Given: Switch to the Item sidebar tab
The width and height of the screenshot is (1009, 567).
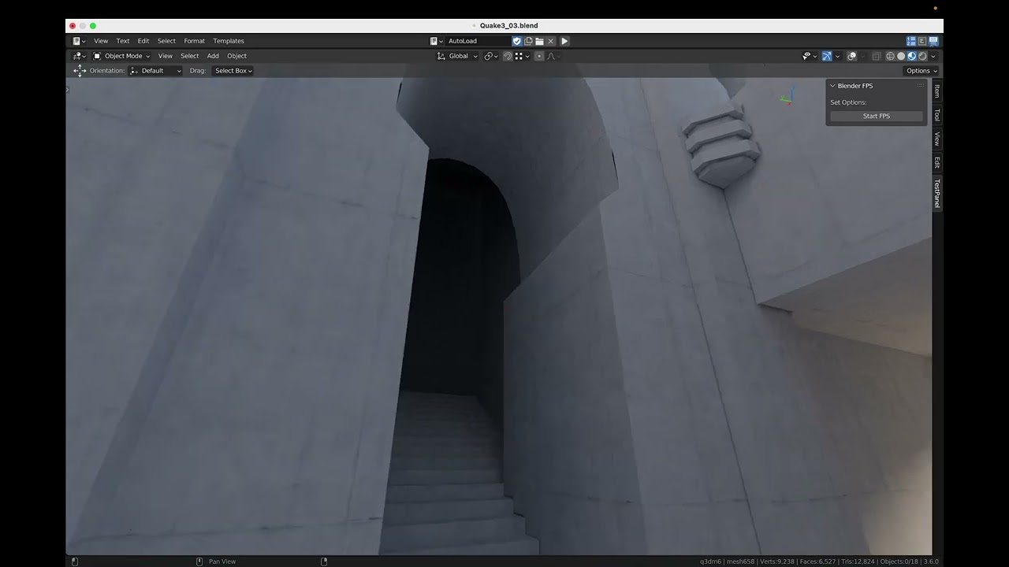Looking at the screenshot, I should click(937, 91).
